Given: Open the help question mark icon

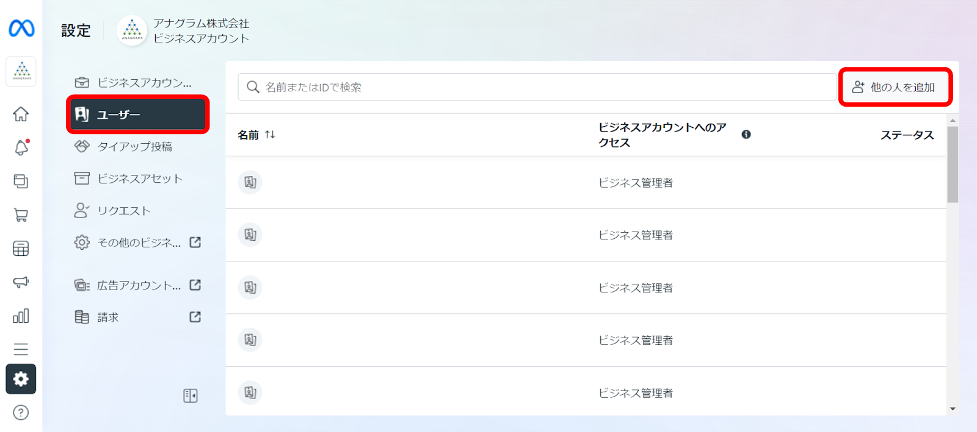Looking at the screenshot, I should (21, 413).
